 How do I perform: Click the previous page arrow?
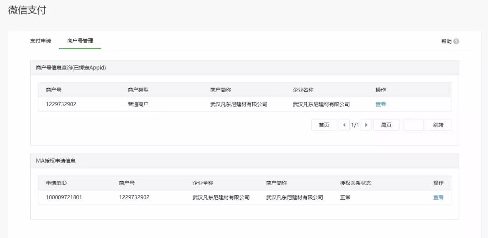pos(344,125)
